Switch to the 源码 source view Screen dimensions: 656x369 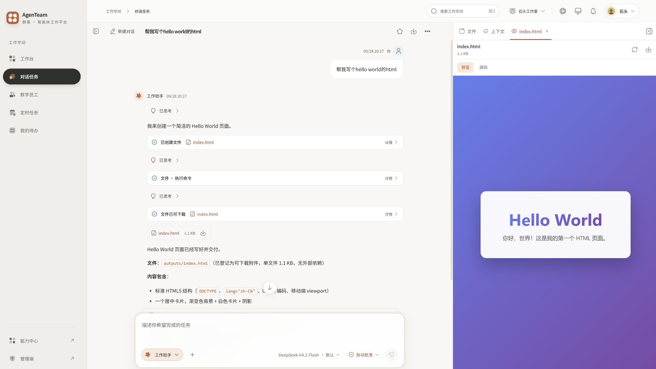[483, 67]
